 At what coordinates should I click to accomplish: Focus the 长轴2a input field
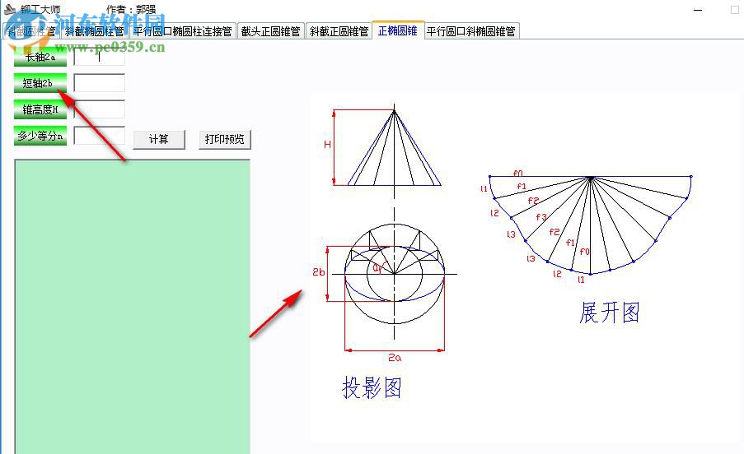pos(100,58)
